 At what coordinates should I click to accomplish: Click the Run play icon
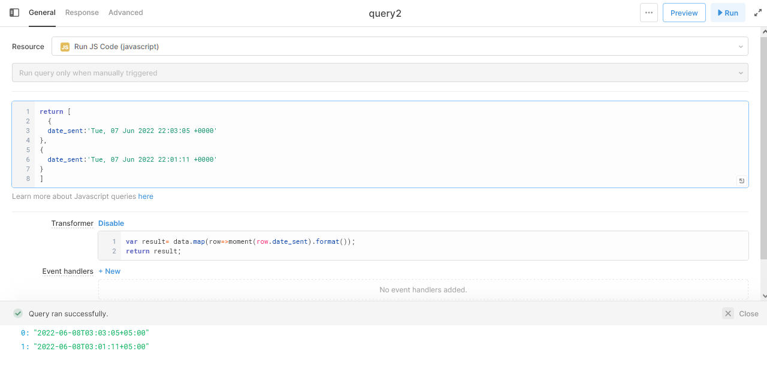[721, 12]
